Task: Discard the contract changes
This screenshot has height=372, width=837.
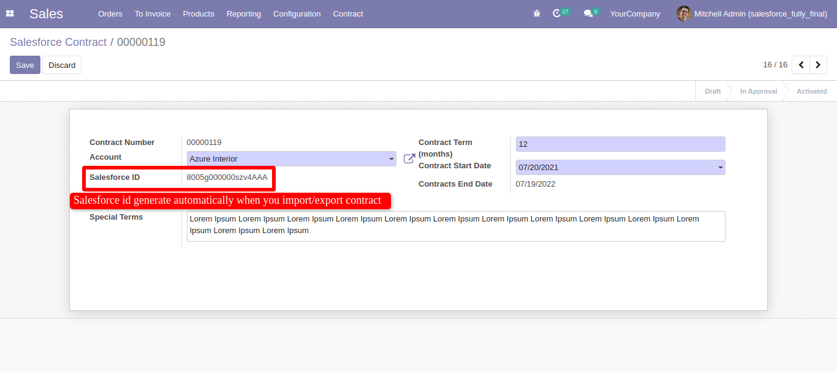Action: tap(62, 65)
